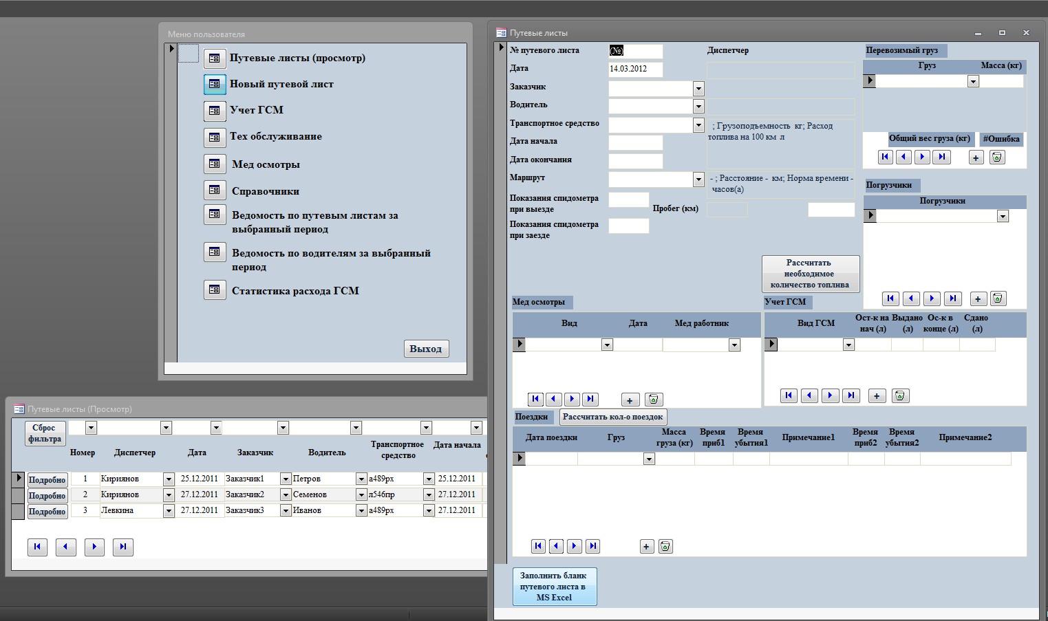The width and height of the screenshot is (1048, 621).
Task: Add new record in Погрузчики section
Action: [978, 299]
